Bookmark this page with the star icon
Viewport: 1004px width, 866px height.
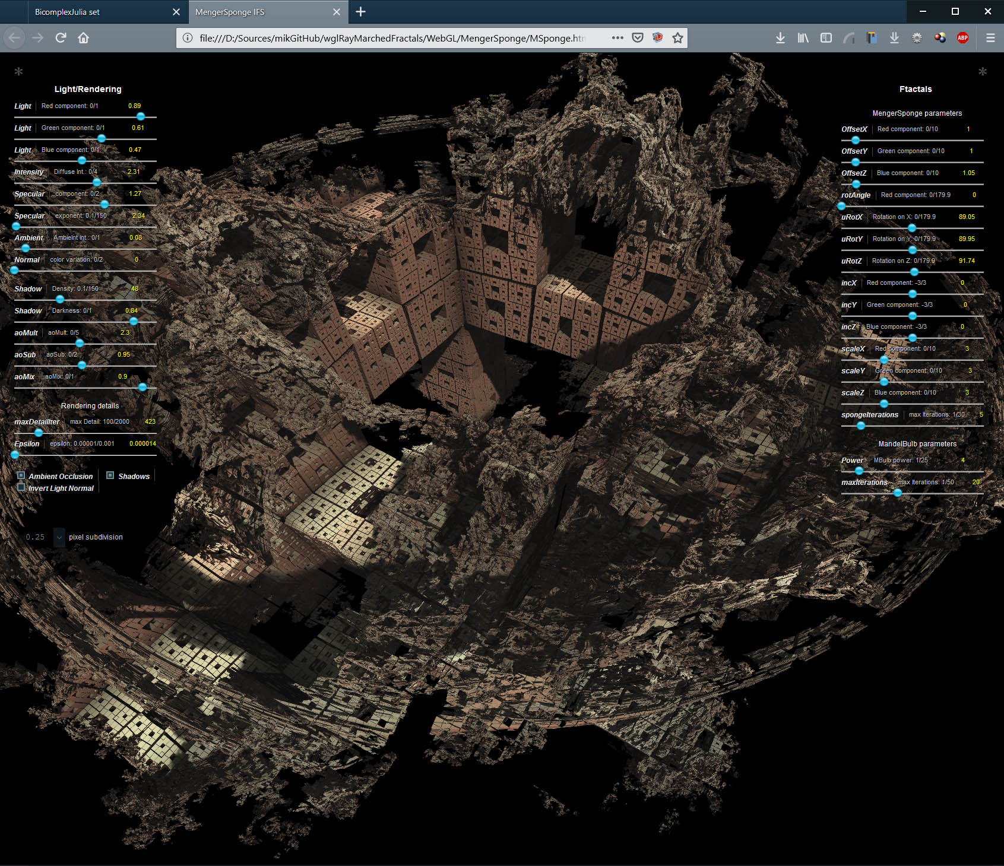tap(677, 38)
